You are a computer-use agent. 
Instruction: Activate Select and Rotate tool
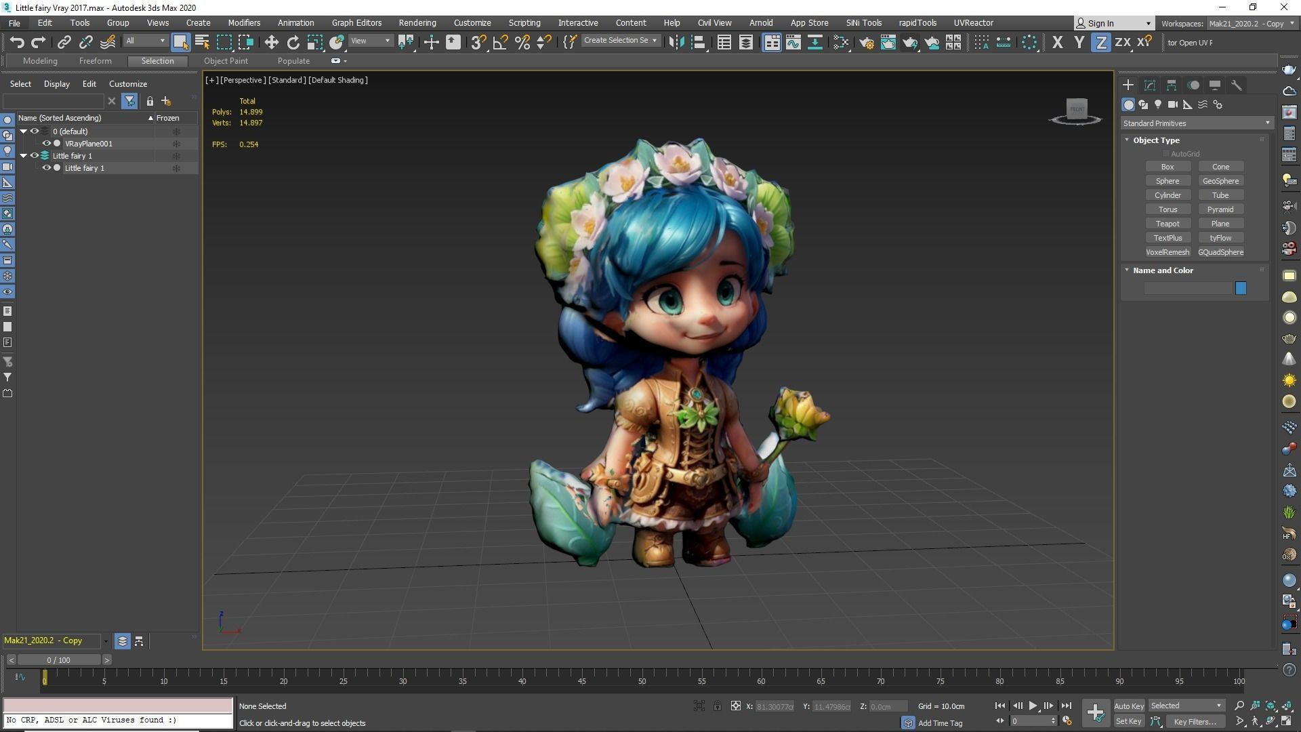pos(293,42)
